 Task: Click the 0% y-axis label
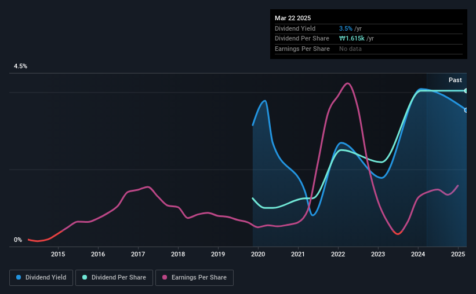click(x=18, y=240)
